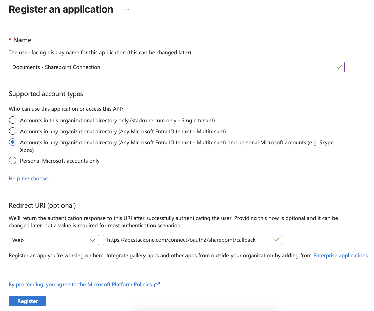Open the Microsoft Platform Policies link
The image size is (374, 311).
(x=80, y=284)
